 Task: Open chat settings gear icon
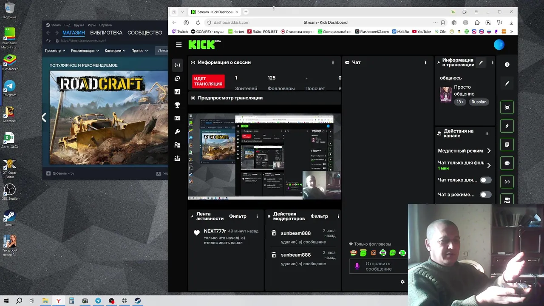pyautogui.click(x=402, y=282)
